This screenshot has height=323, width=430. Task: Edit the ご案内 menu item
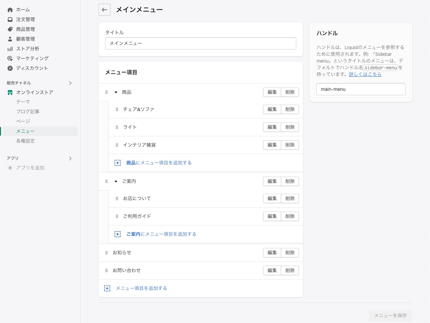[272, 181]
